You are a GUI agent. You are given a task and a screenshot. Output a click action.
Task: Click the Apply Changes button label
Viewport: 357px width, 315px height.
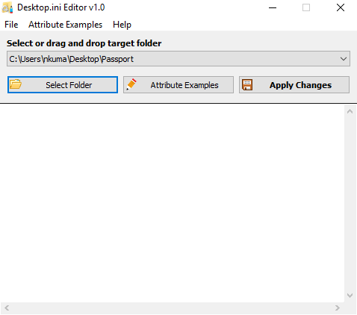click(x=300, y=85)
